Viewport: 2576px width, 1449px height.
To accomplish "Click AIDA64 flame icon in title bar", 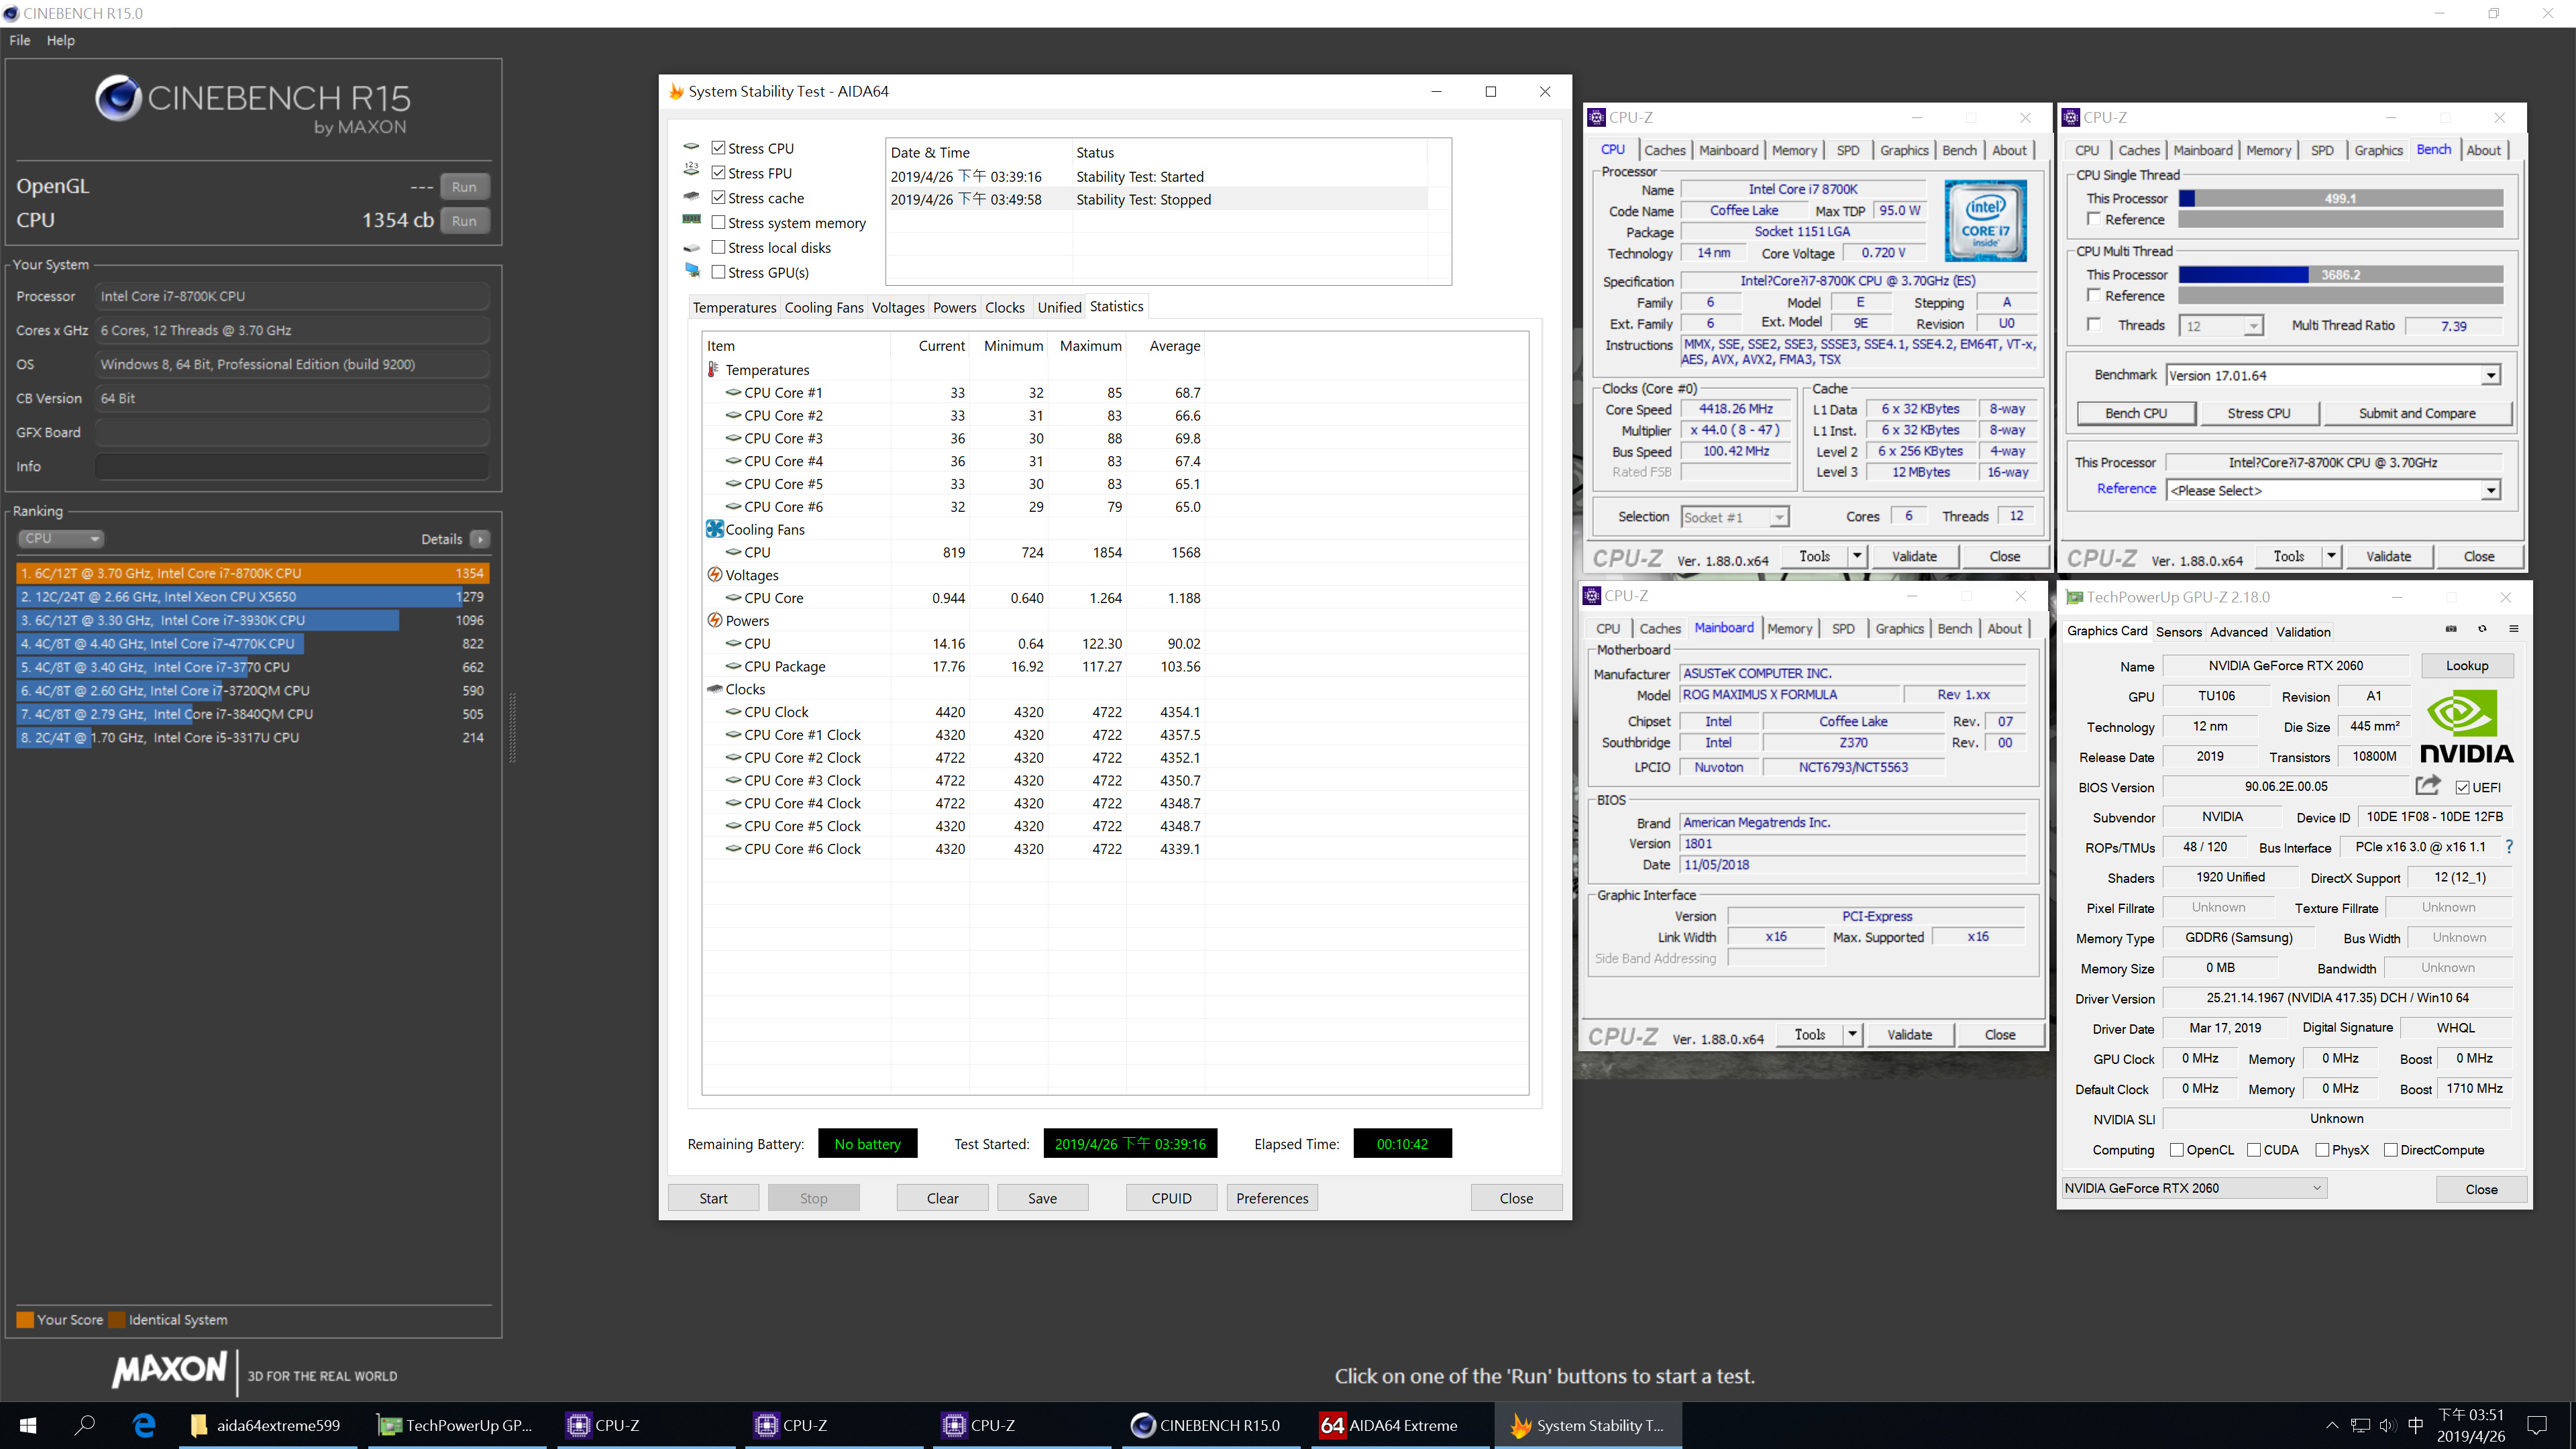I will pyautogui.click(x=677, y=91).
